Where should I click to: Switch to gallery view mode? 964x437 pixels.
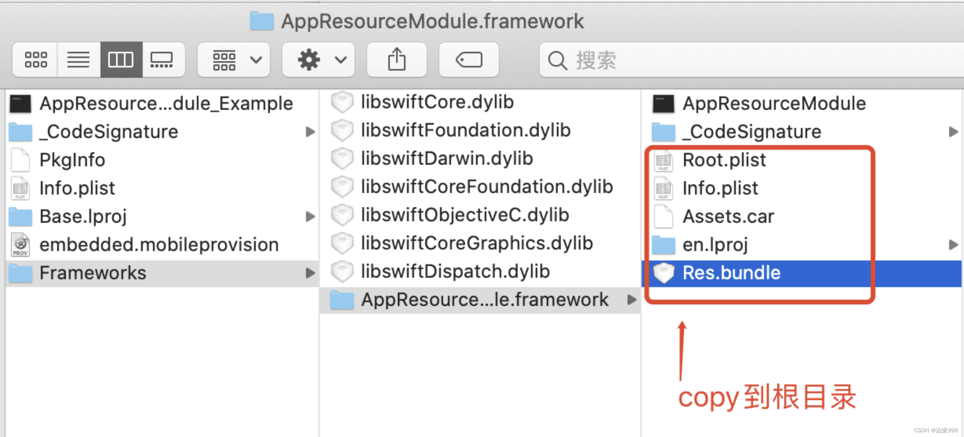click(162, 60)
